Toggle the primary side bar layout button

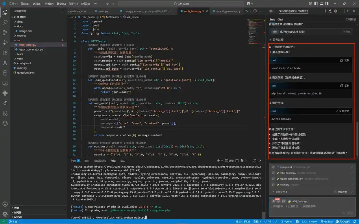[316, 4]
